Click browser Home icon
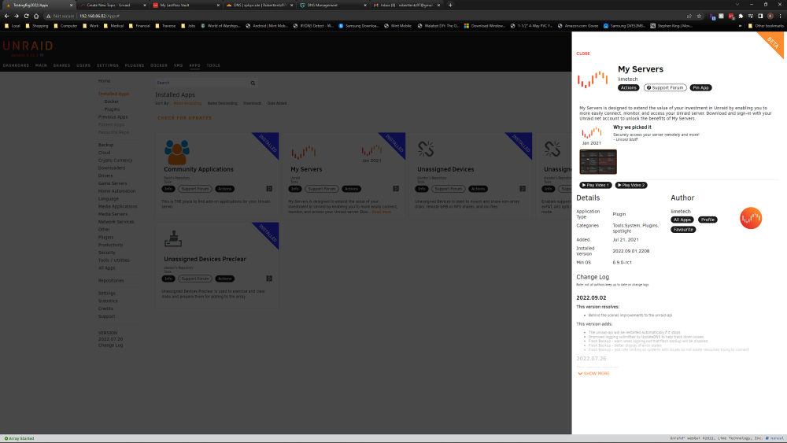Screen dimensions: 787x443 coord(36,16)
